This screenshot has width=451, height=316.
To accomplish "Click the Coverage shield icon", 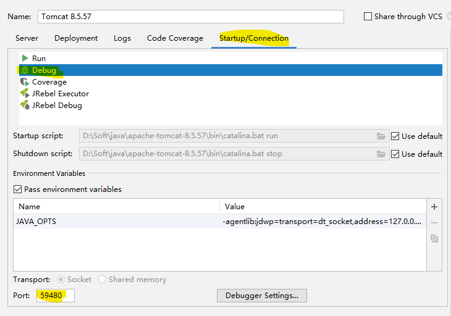I will pyautogui.click(x=25, y=82).
